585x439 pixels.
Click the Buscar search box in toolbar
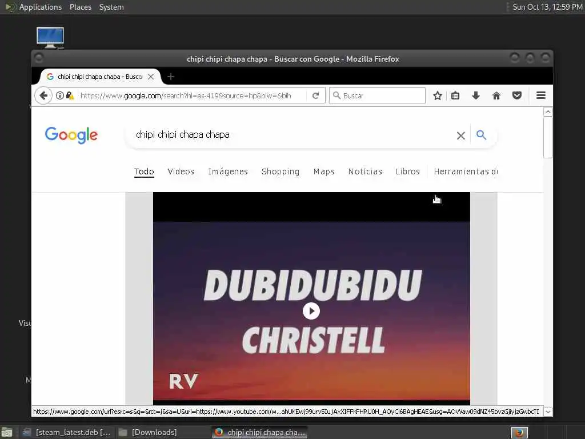point(377,95)
